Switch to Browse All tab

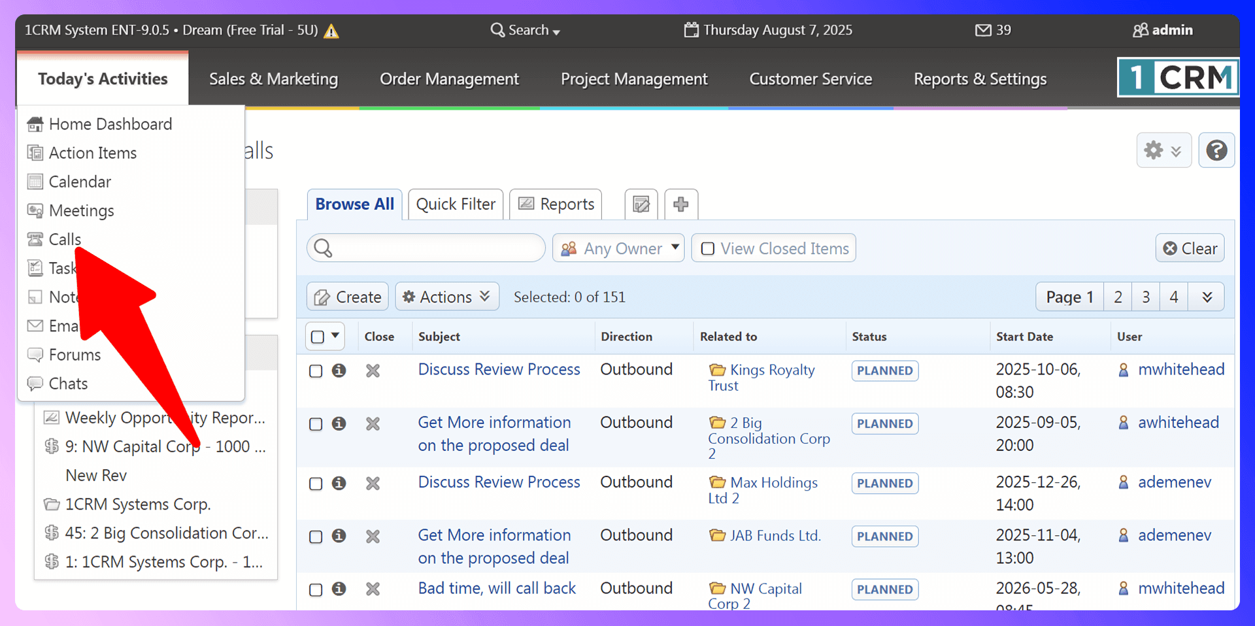click(355, 205)
